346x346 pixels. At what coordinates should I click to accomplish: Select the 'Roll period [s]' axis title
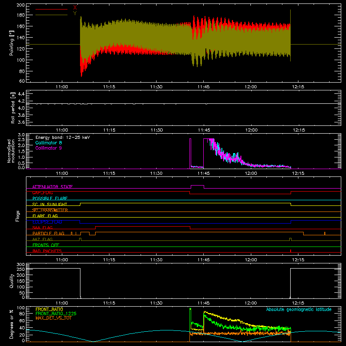(x=13, y=108)
